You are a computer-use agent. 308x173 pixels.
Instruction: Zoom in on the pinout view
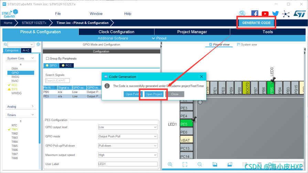[170, 164]
